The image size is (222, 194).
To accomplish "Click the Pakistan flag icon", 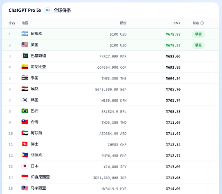I will (25, 56).
